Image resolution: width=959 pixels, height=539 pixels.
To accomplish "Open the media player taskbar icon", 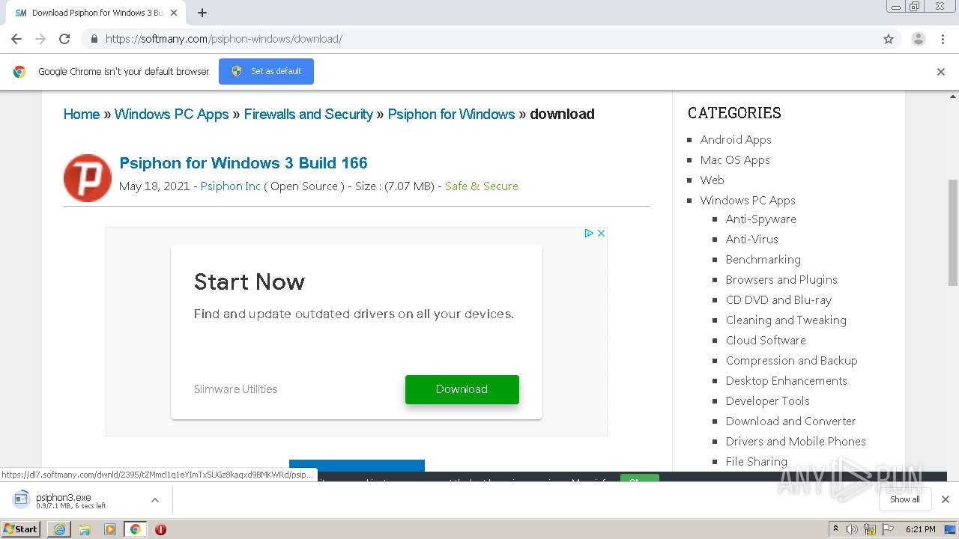I will [110, 529].
